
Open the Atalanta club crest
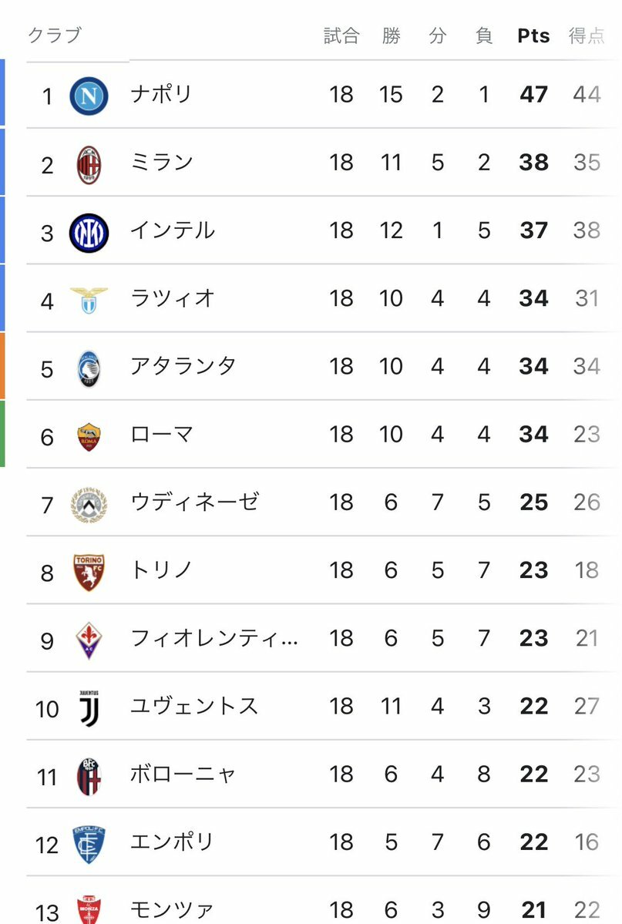coord(89,368)
